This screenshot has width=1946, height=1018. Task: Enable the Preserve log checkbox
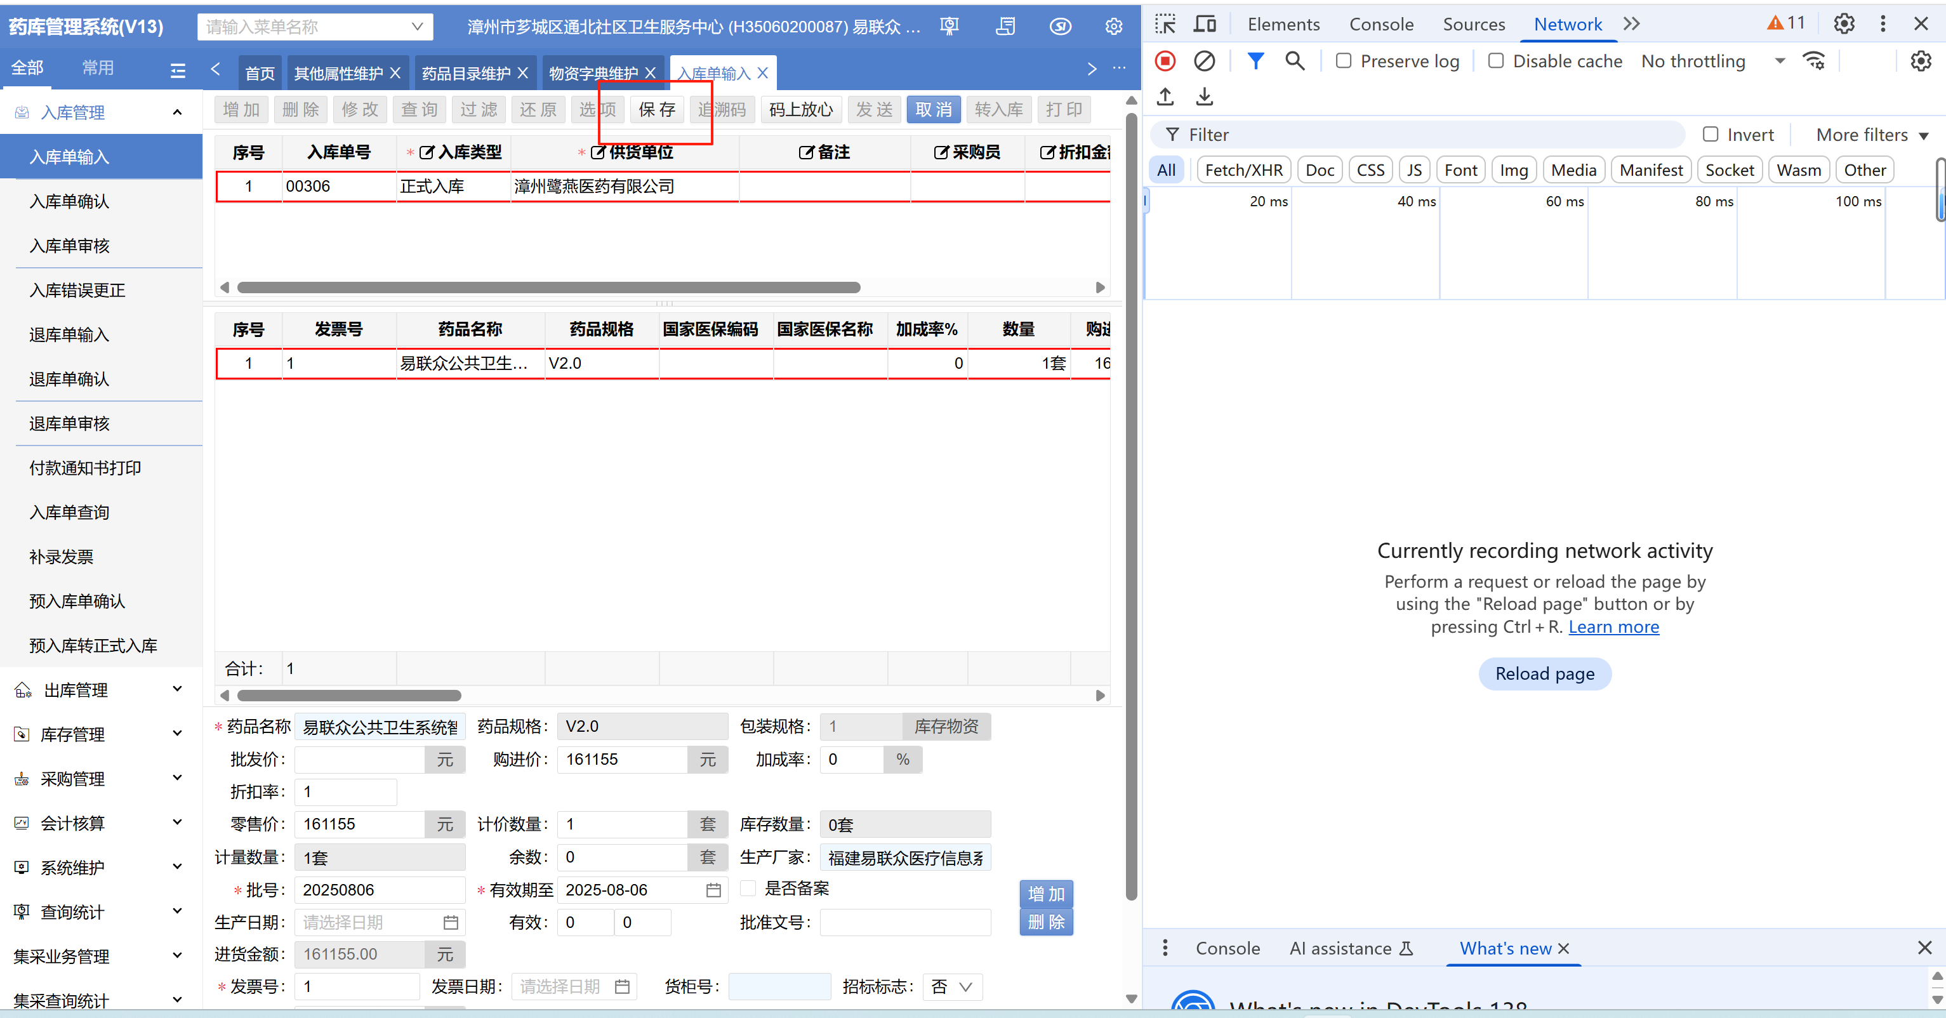pos(1343,60)
